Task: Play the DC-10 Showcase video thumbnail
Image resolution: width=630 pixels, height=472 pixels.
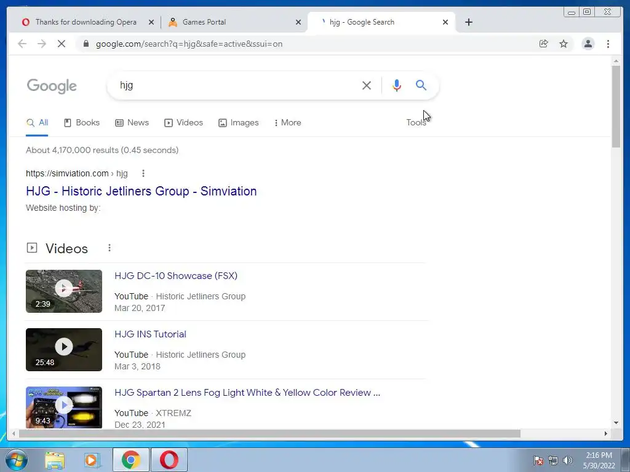Action: (64, 291)
